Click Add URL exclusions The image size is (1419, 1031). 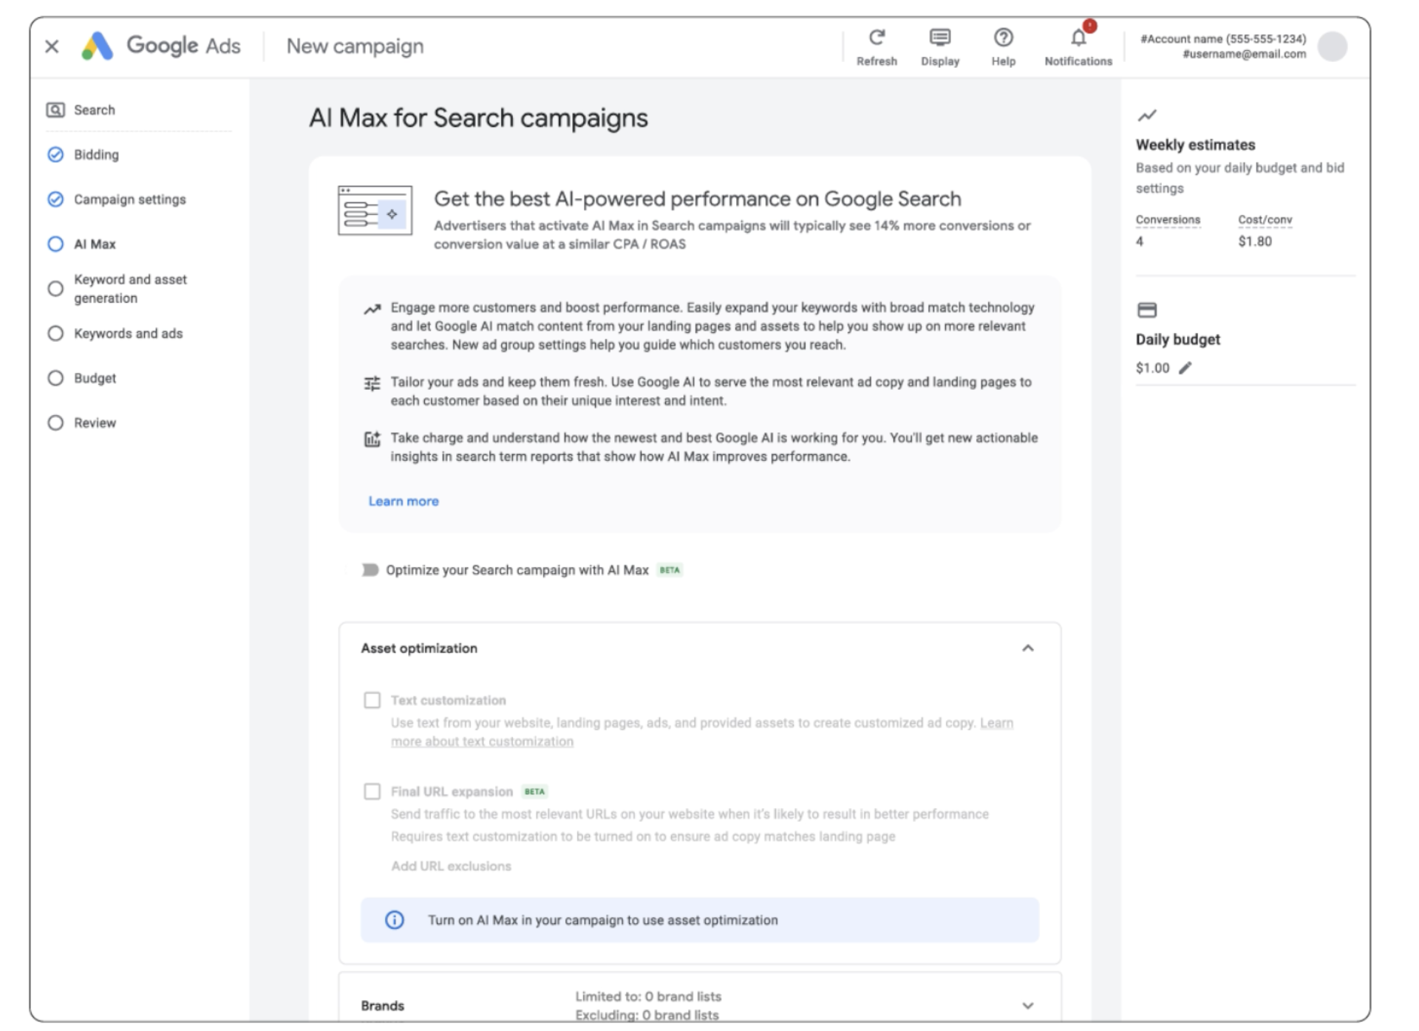(x=451, y=866)
